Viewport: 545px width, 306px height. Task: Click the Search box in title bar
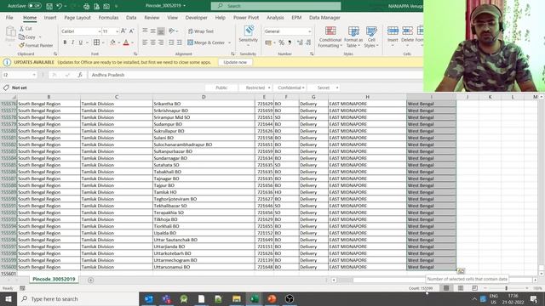click(x=276, y=6)
